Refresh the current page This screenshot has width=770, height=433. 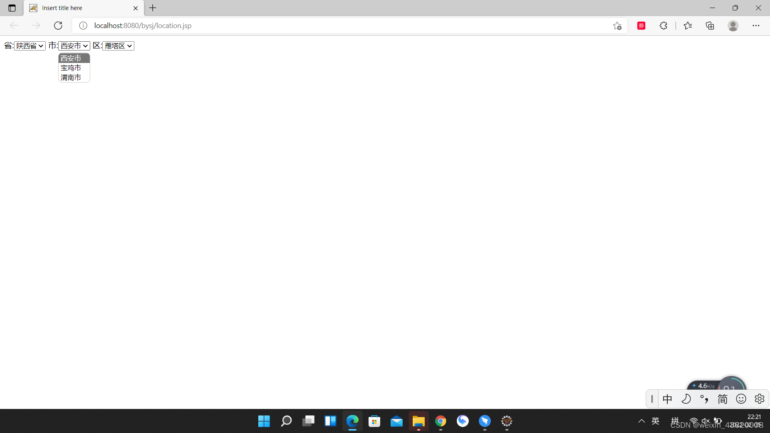[x=58, y=26]
